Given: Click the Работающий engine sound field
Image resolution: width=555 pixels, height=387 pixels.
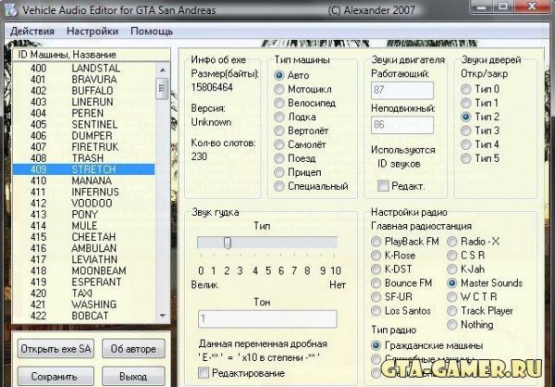Looking at the screenshot, I should 402,90.
